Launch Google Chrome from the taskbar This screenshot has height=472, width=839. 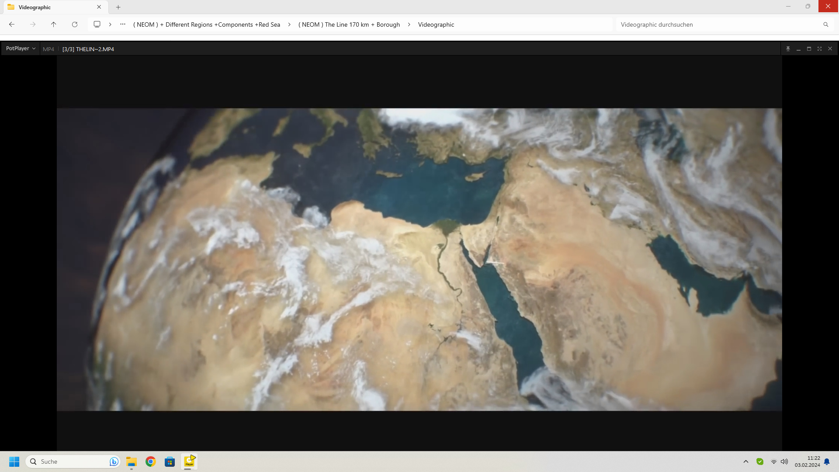click(x=151, y=462)
